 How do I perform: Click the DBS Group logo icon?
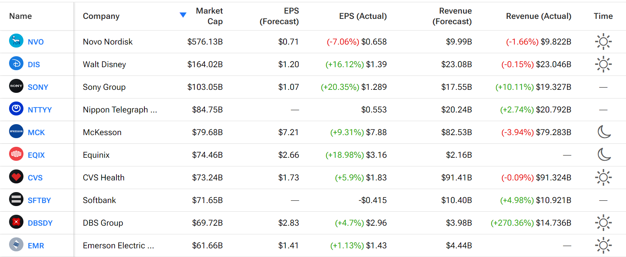(16, 222)
